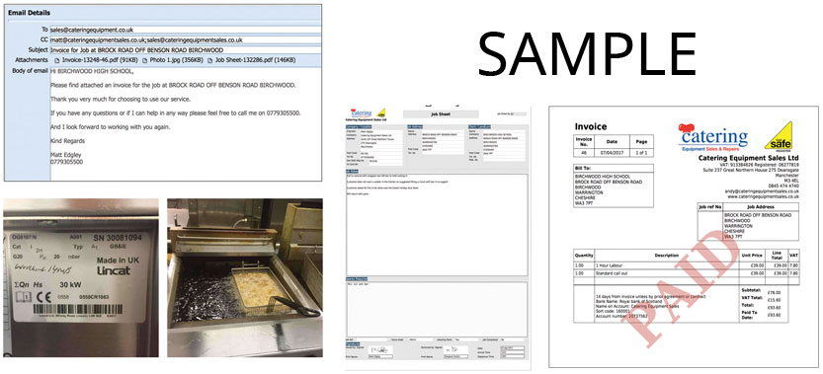Click in the Subject field
The image size is (823, 374).
(x=186, y=49)
